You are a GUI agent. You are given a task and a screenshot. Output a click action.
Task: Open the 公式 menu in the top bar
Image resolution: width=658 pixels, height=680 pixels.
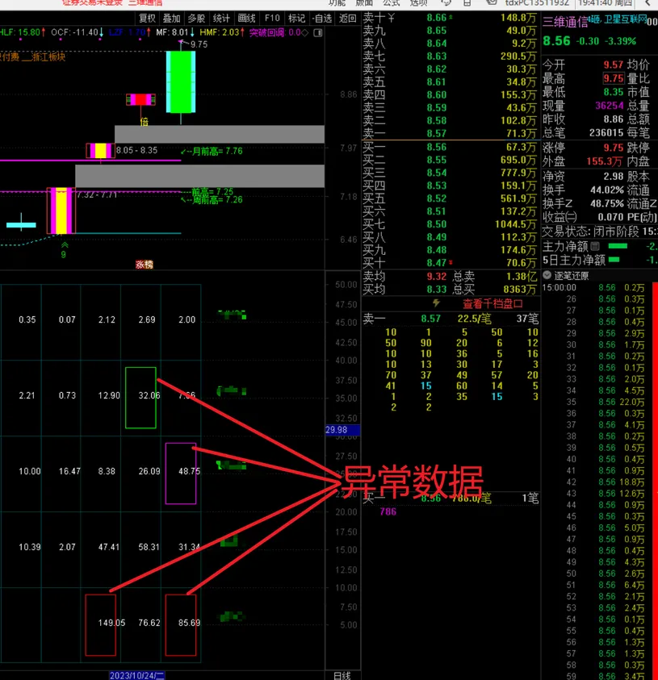(391, 2)
